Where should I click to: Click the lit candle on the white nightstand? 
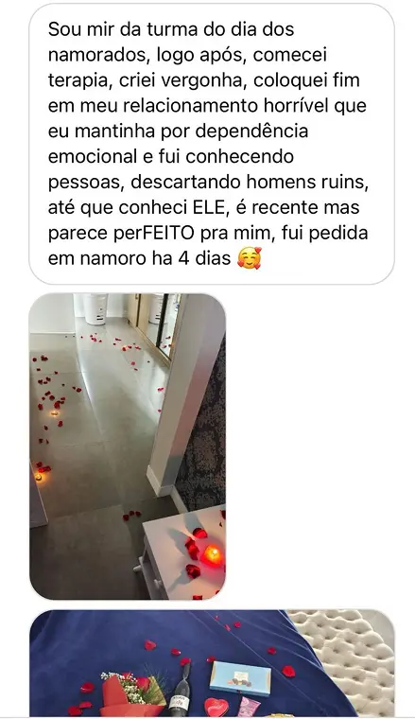point(211,554)
